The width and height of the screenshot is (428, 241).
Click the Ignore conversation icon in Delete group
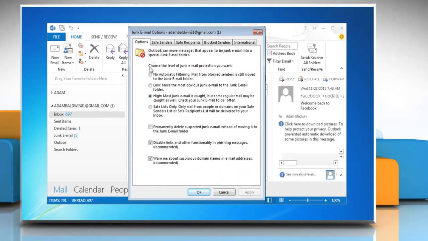81,46
